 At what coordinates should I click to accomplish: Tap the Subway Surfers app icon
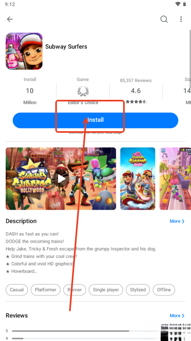point(24,51)
